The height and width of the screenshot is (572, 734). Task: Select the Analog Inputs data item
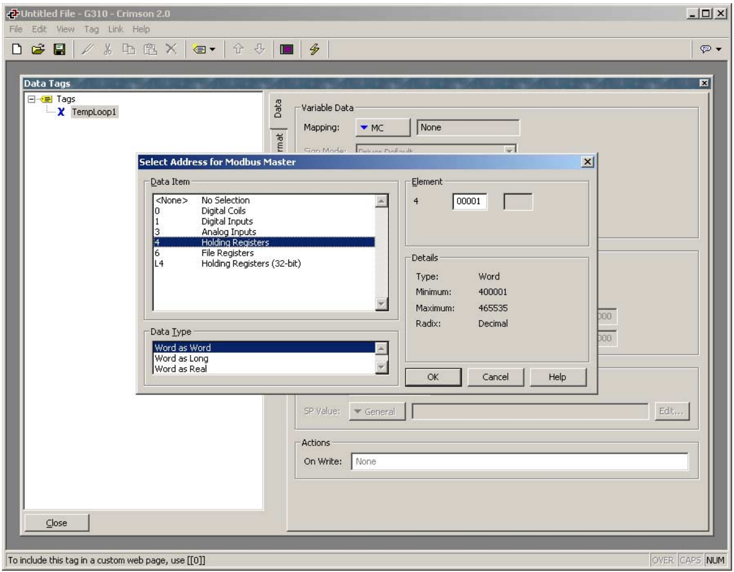[264, 232]
